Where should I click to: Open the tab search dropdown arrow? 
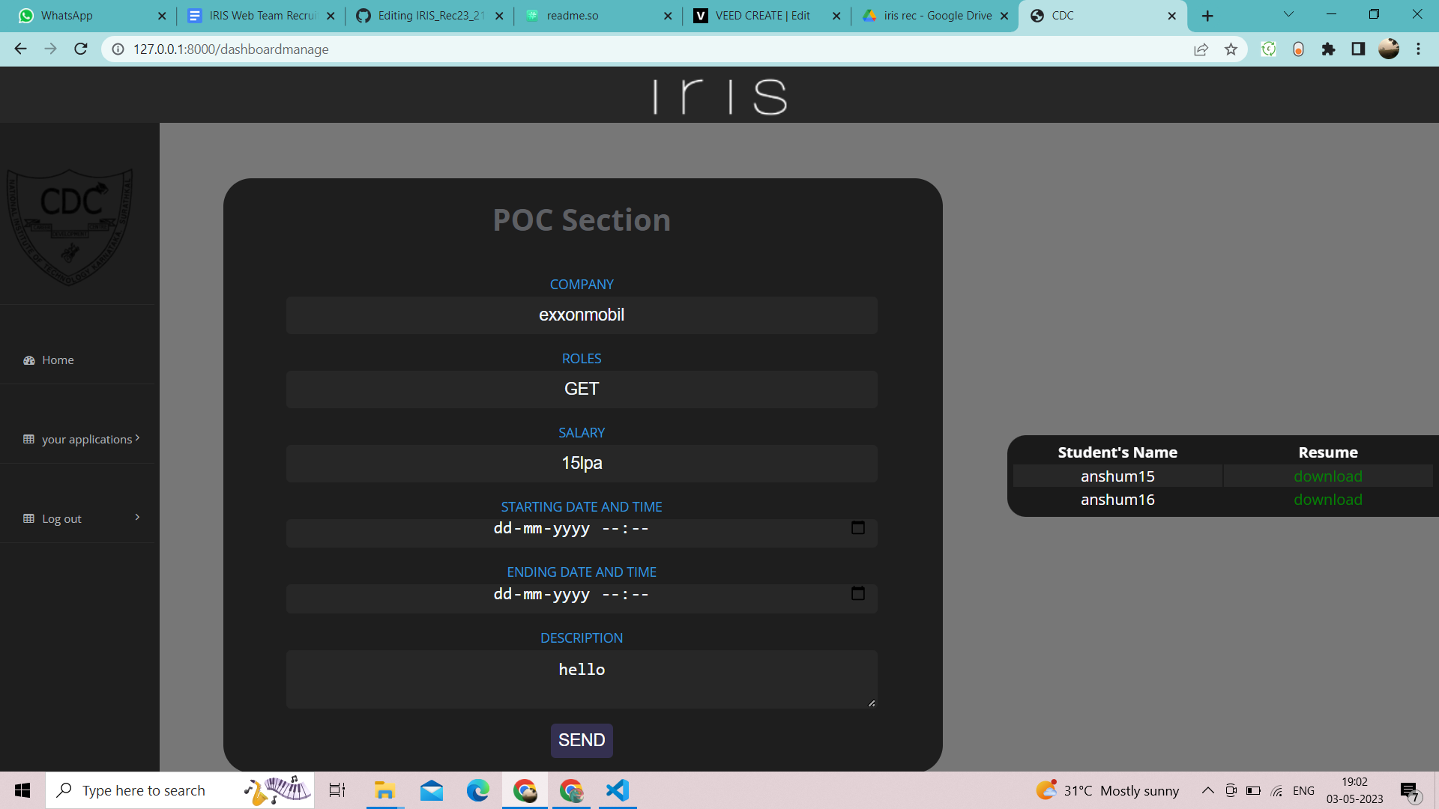[x=1288, y=15]
